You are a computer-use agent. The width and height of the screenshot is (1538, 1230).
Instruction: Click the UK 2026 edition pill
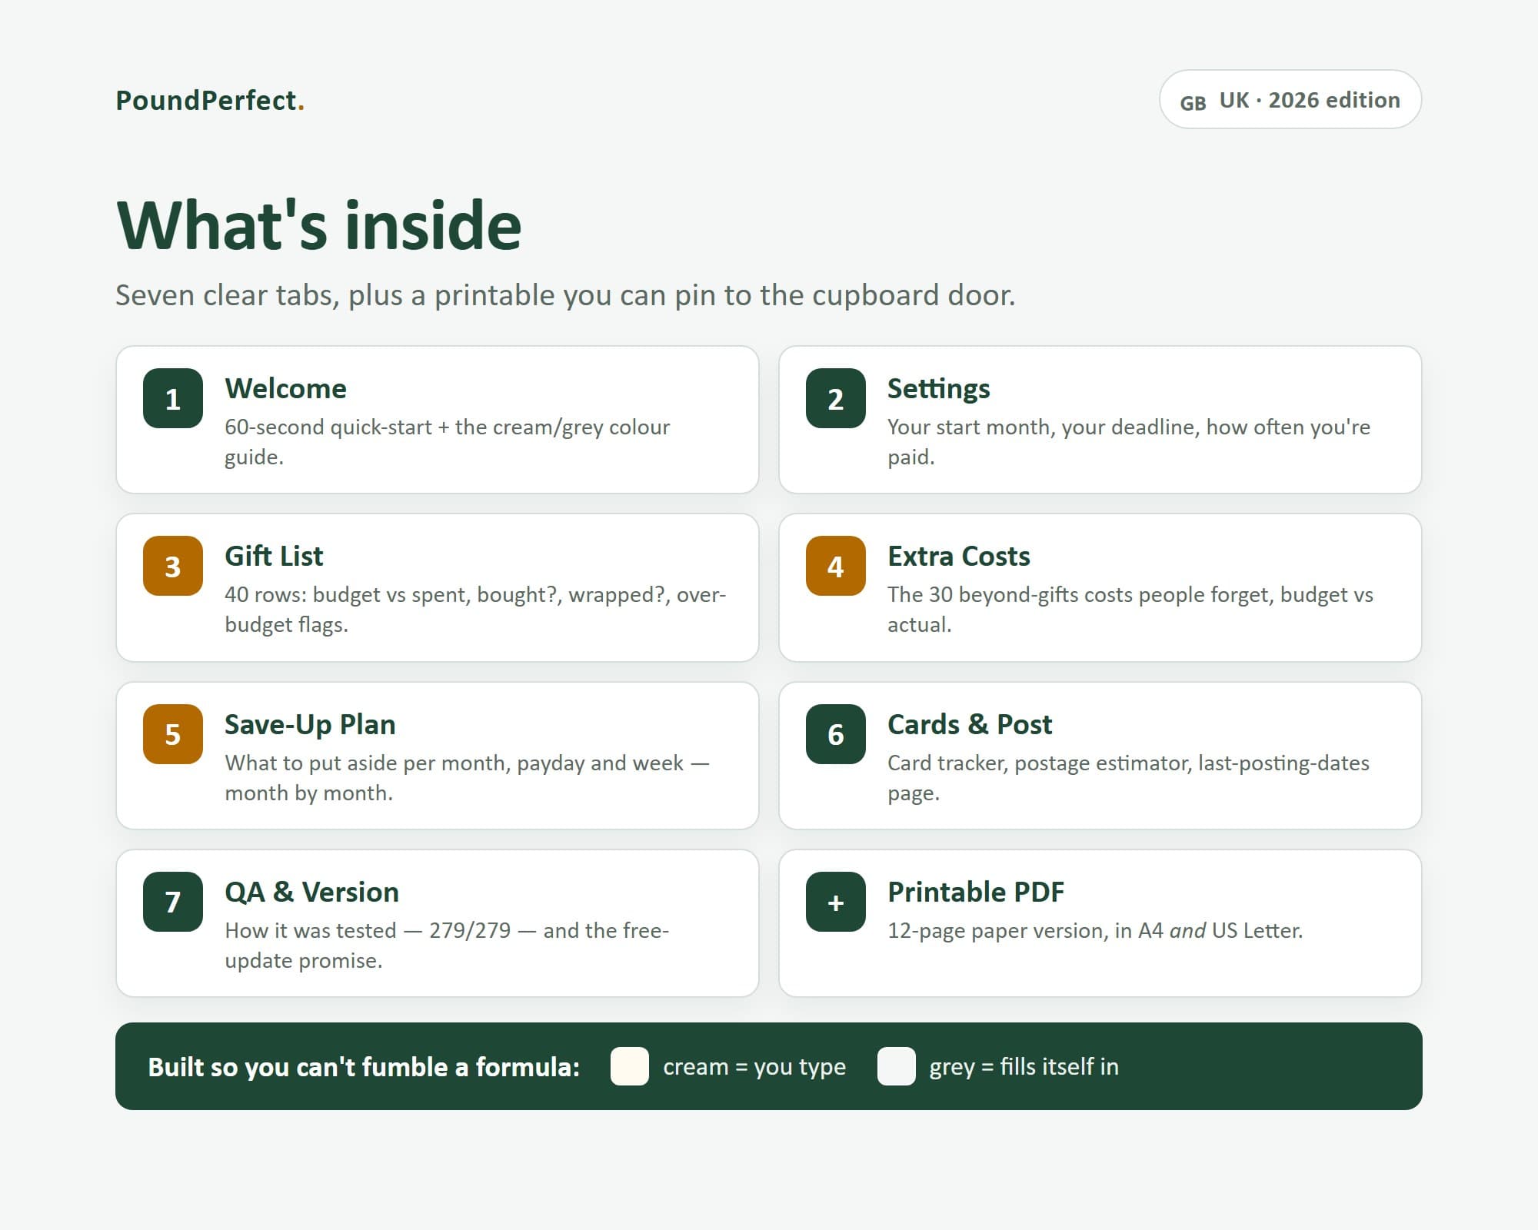pos(1290,99)
